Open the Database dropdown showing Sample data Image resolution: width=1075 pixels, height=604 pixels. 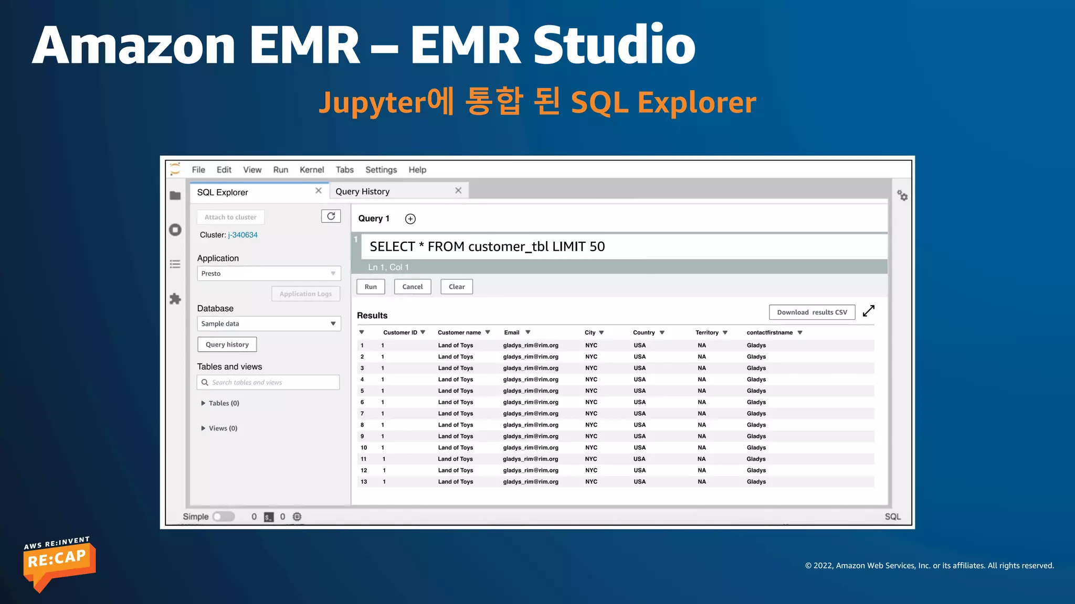[x=269, y=323]
